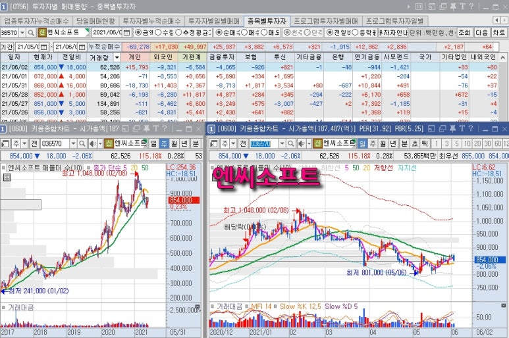Switch to 투자자별일별매매 tab
509x338 pixels.
[x=214, y=21]
